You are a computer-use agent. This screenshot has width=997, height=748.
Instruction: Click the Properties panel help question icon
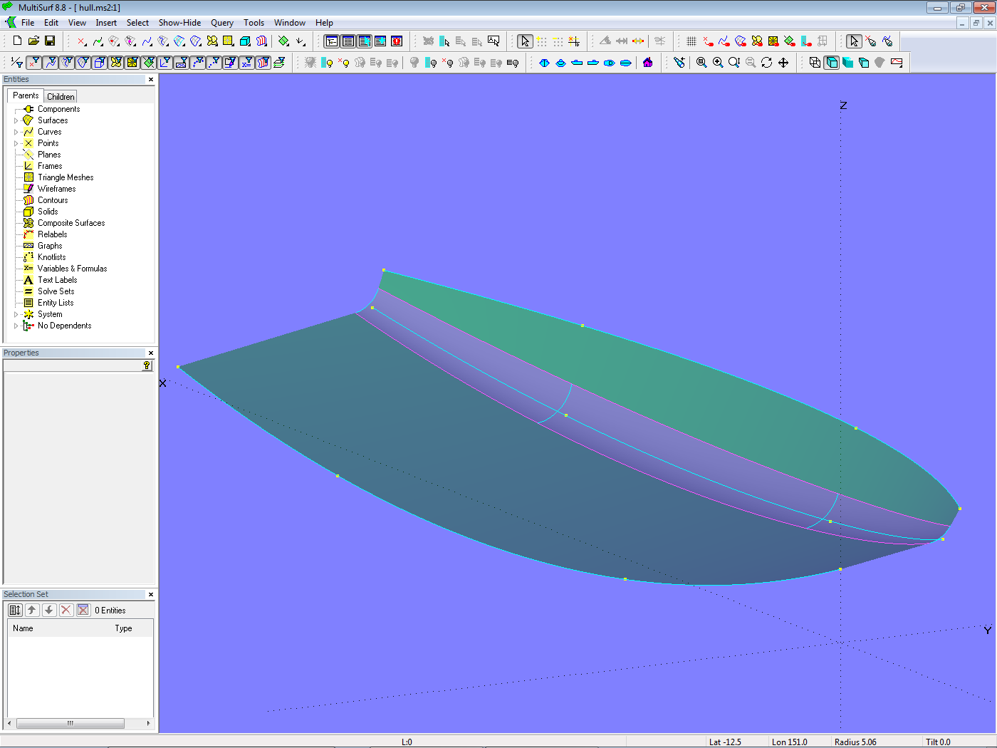pyautogui.click(x=147, y=365)
